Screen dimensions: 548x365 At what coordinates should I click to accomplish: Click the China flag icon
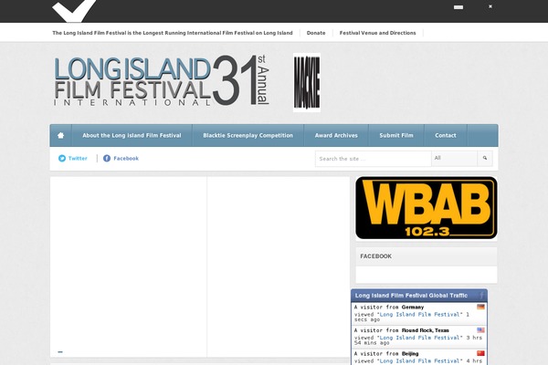click(481, 353)
